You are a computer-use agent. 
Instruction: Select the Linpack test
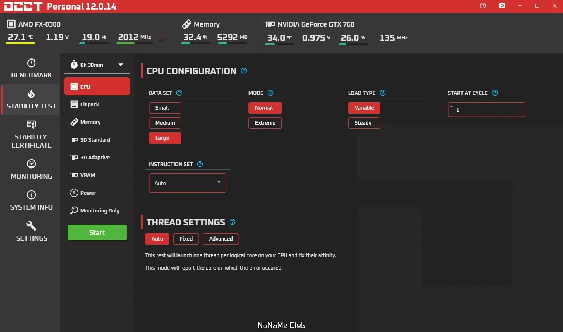[97, 104]
